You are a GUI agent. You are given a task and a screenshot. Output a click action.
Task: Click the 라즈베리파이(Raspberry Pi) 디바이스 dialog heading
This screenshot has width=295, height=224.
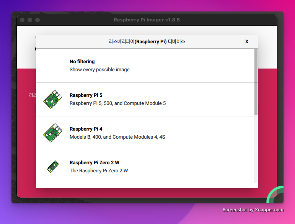[147, 42]
